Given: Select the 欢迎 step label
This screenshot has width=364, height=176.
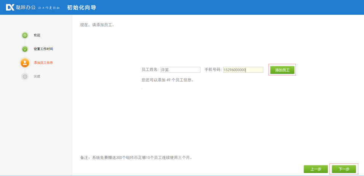Looking at the screenshot, I should click(x=37, y=35).
